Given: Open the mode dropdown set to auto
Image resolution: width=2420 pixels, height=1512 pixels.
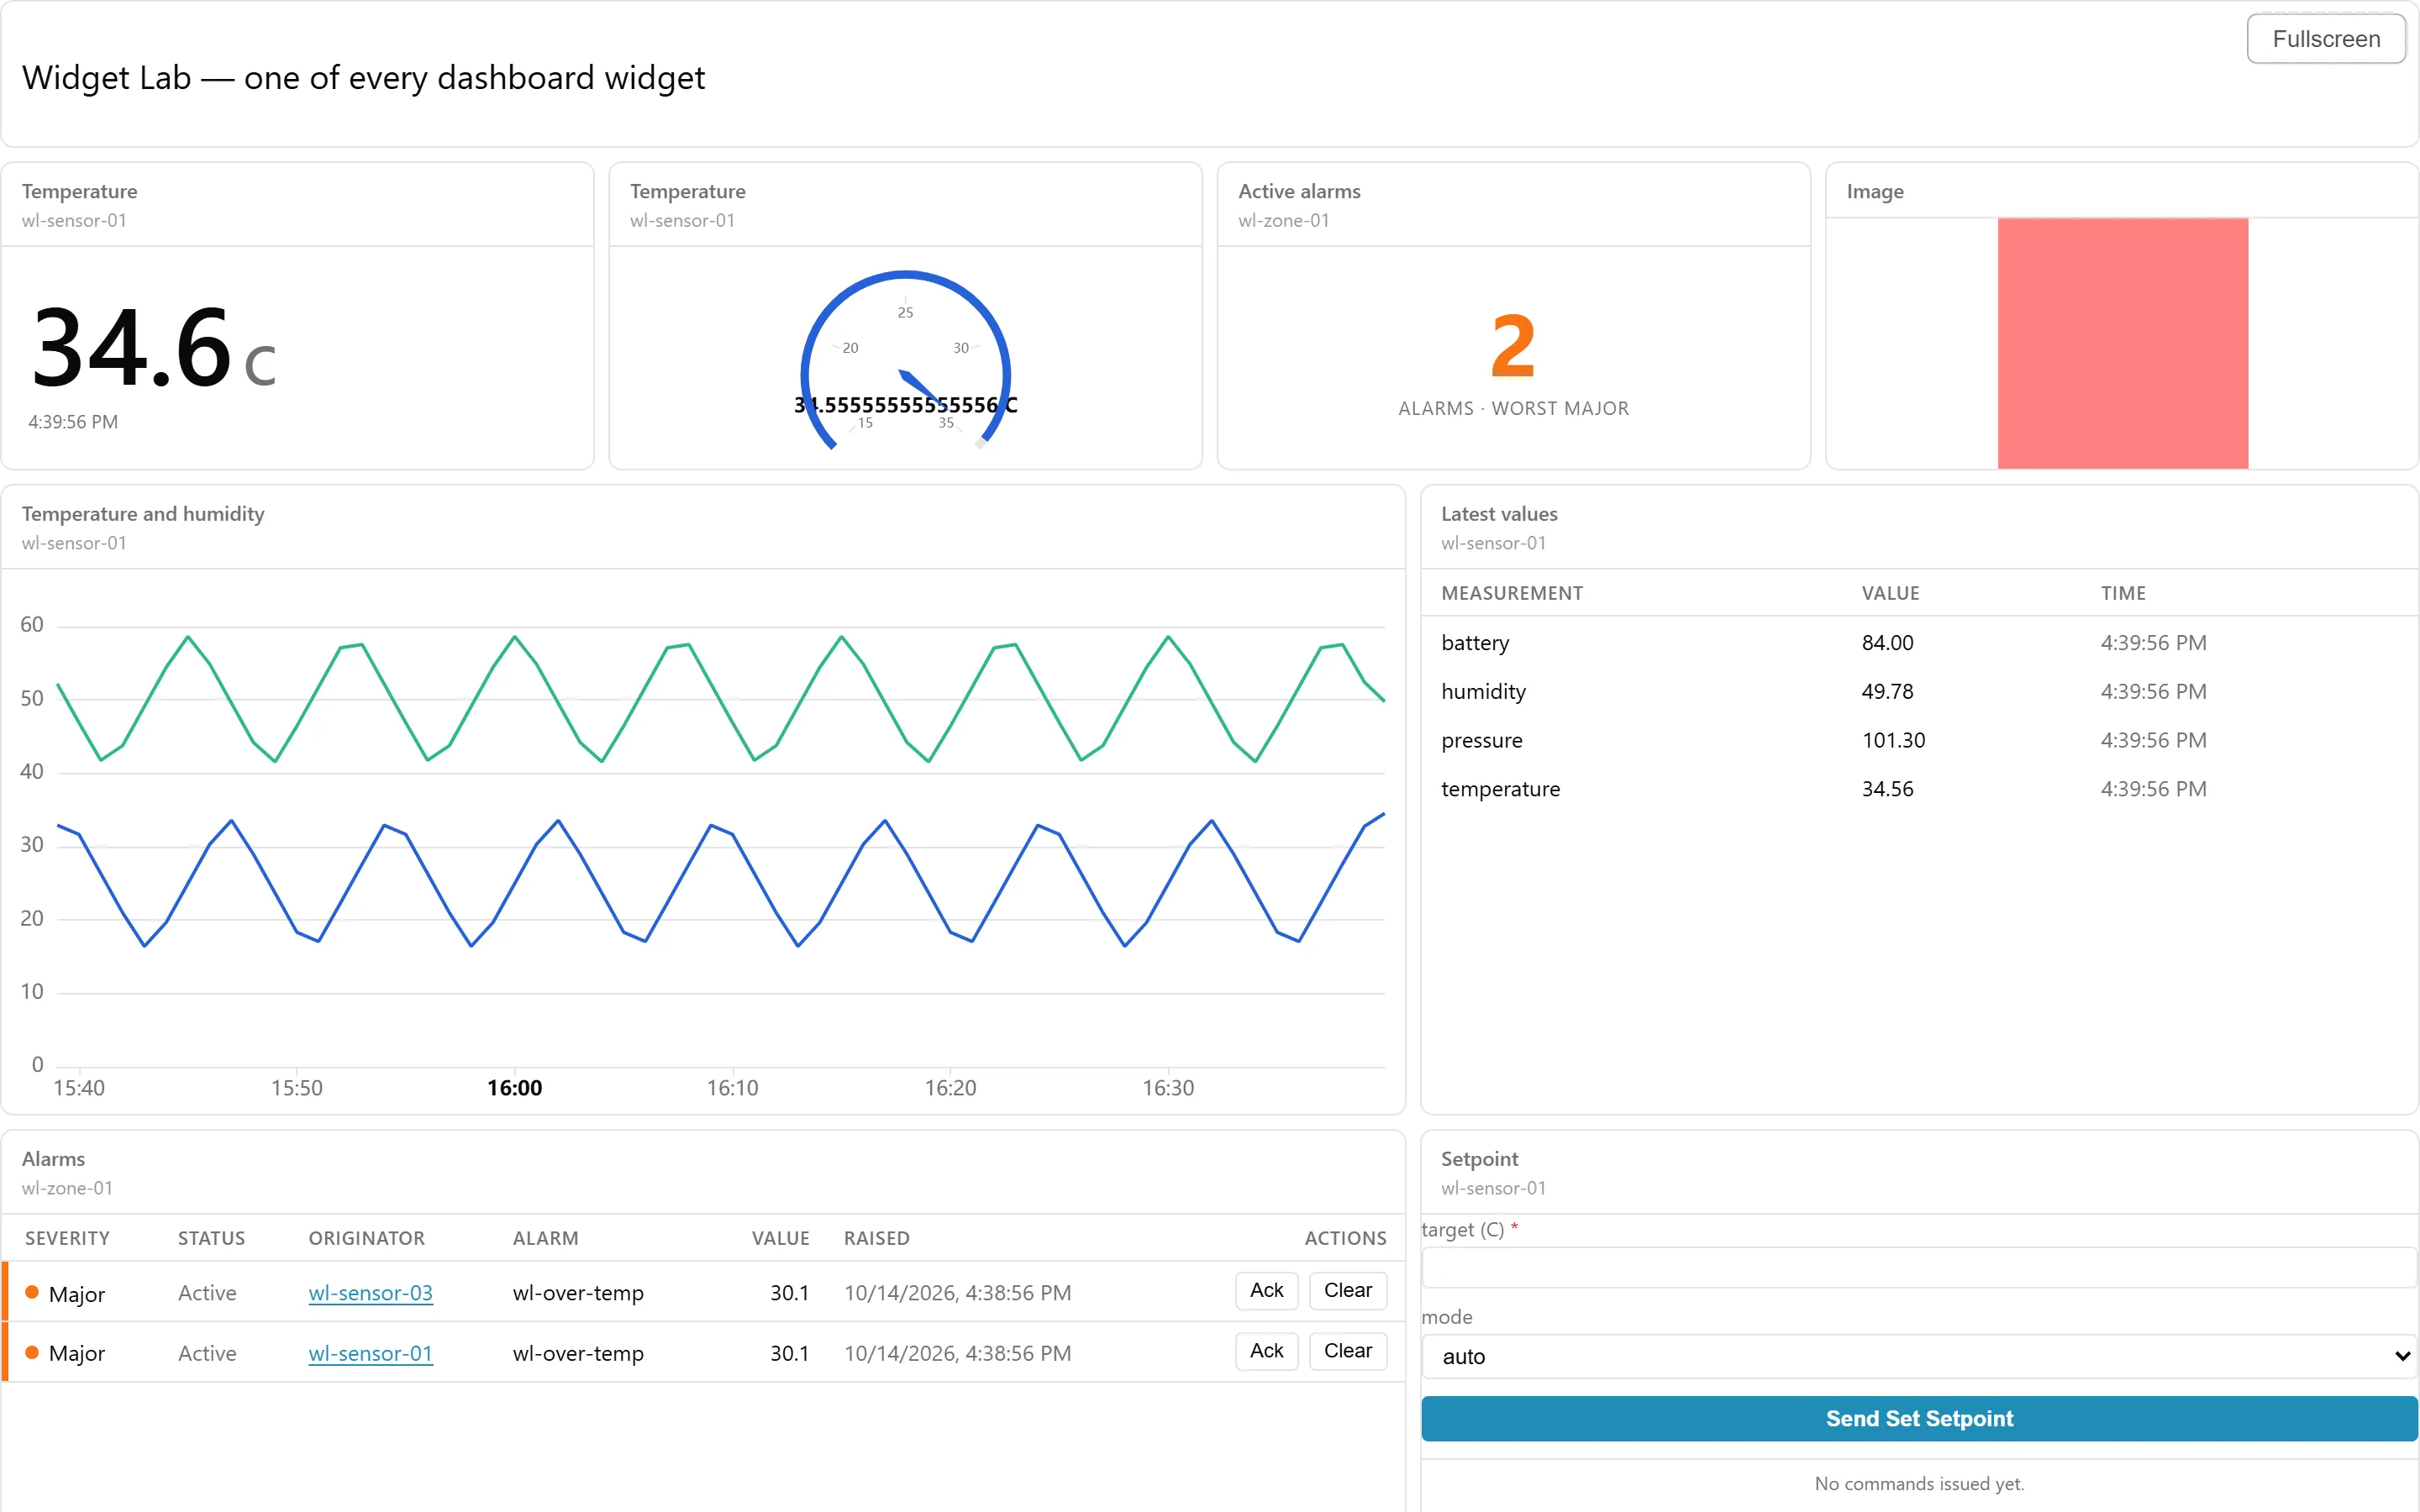Looking at the screenshot, I should (1919, 1357).
